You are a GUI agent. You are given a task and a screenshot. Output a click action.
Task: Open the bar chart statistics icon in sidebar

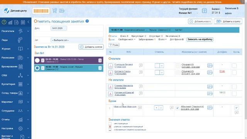point(10,22)
